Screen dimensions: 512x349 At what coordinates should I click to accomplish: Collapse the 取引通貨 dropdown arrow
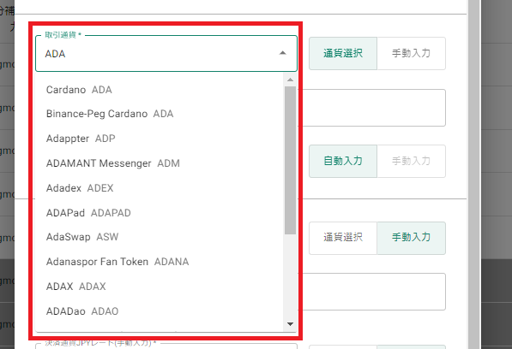tap(283, 53)
